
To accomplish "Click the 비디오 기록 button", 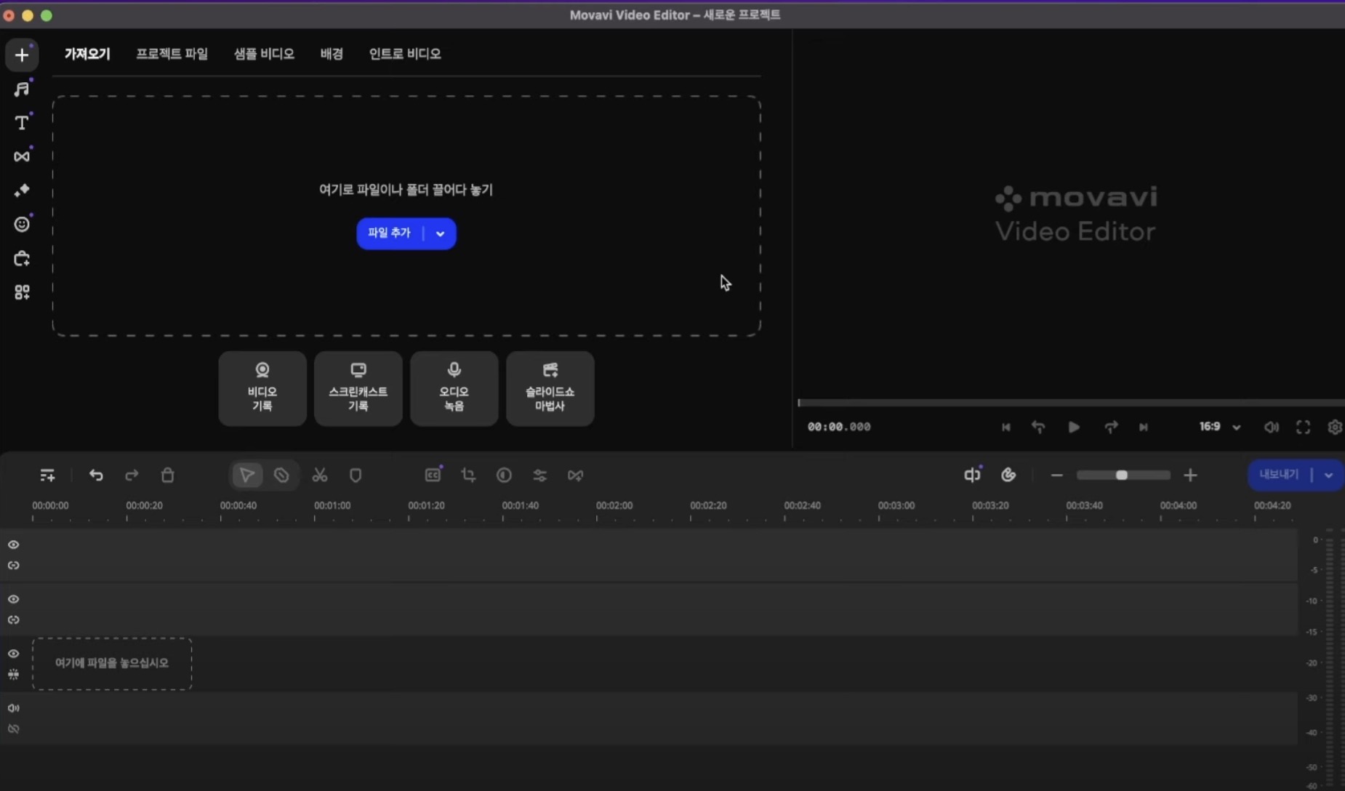I will tap(262, 389).
